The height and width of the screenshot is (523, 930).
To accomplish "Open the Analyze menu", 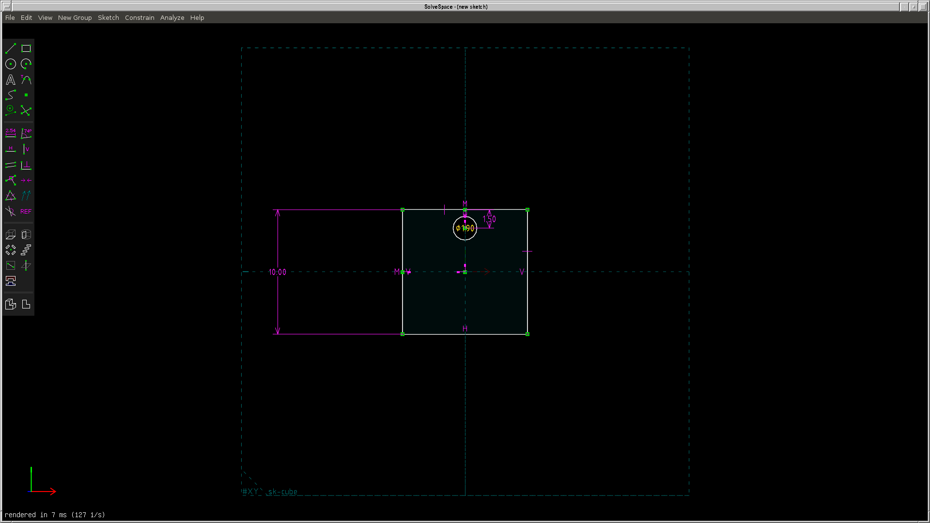I will pyautogui.click(x=172, y=17).
